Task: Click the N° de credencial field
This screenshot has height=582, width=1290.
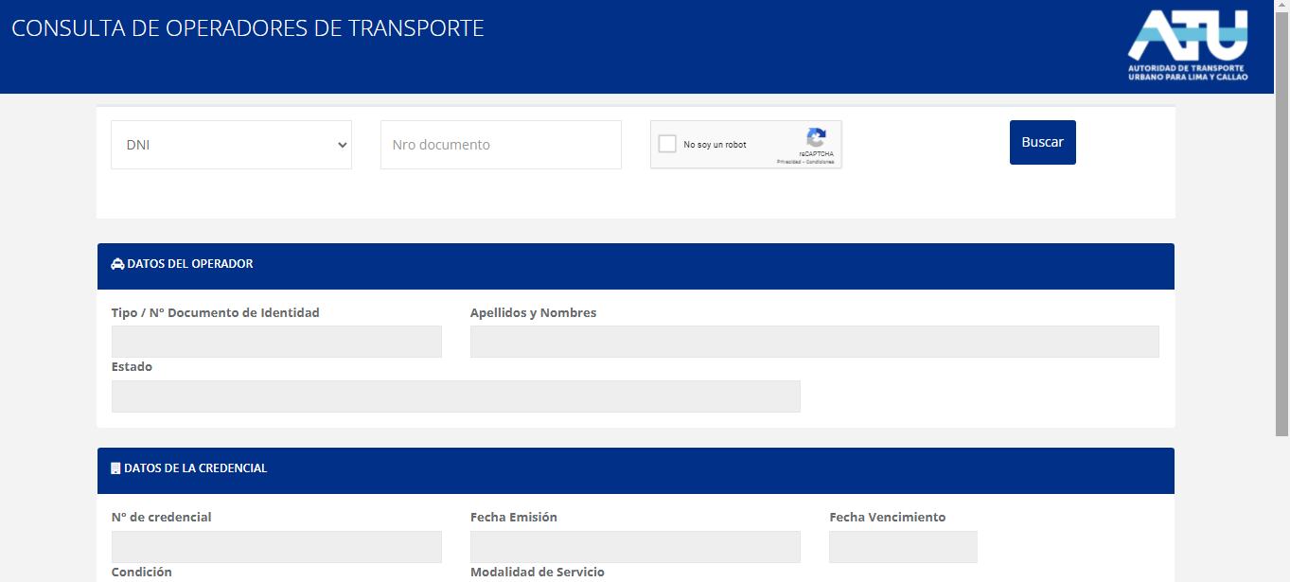Action: pyautogui.click(x=275, y=546)
